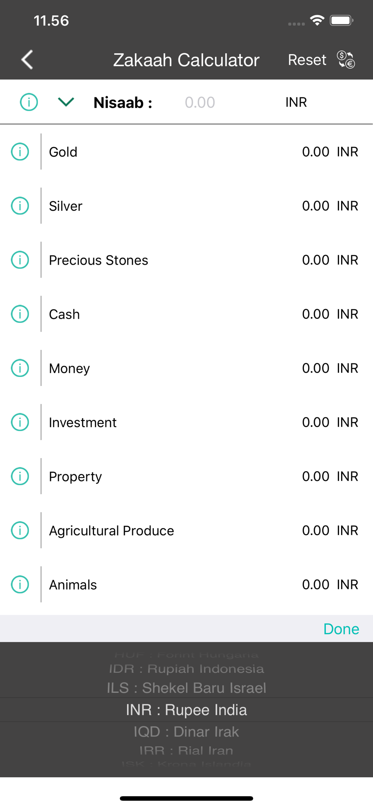Show info for Agricultural Produce
Screen dimensions: 373x808
coord(20,530)
